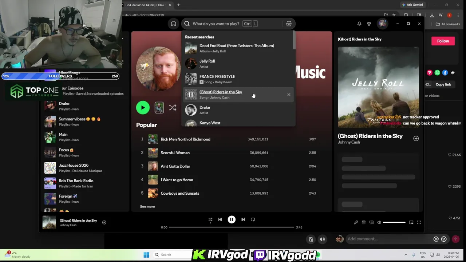Open Friend Activity icon in Spotify

369,24
